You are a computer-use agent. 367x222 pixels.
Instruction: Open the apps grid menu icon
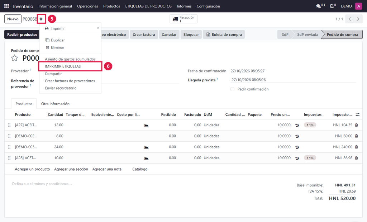click(6, 6)
